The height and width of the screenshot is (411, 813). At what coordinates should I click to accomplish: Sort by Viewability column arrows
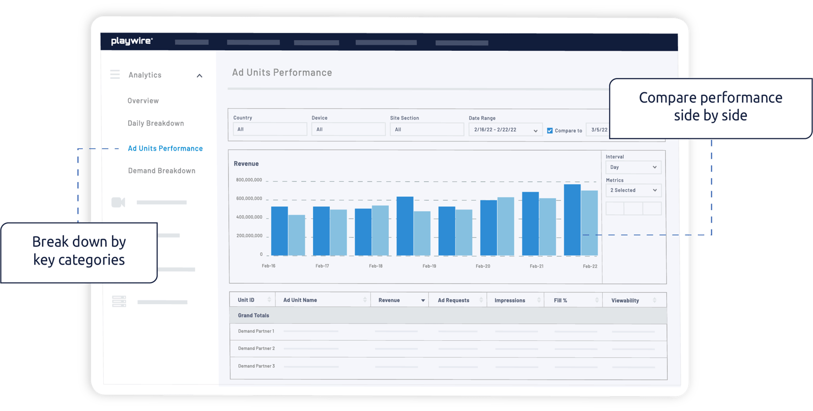pos(654,301)
